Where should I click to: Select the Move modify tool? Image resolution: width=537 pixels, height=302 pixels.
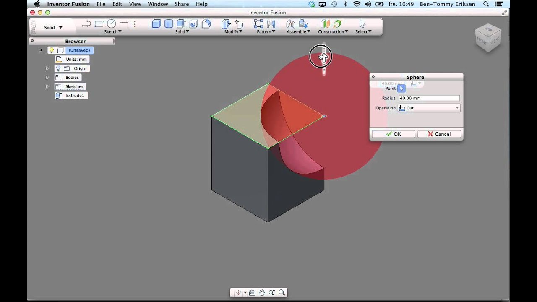[239, 24]
